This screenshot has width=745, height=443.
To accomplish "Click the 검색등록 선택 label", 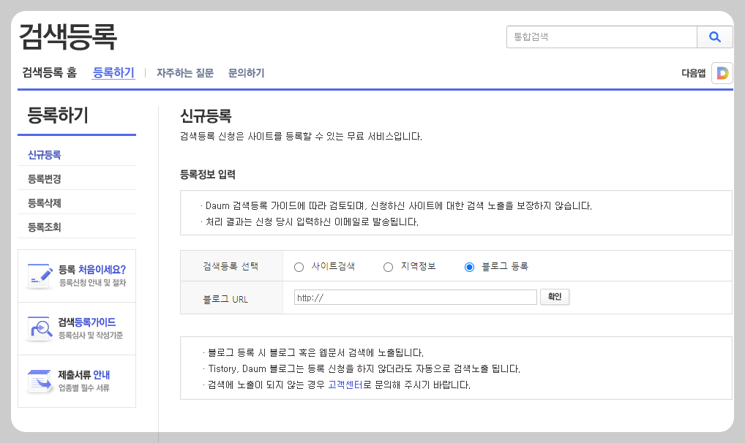I will point(231,266).
